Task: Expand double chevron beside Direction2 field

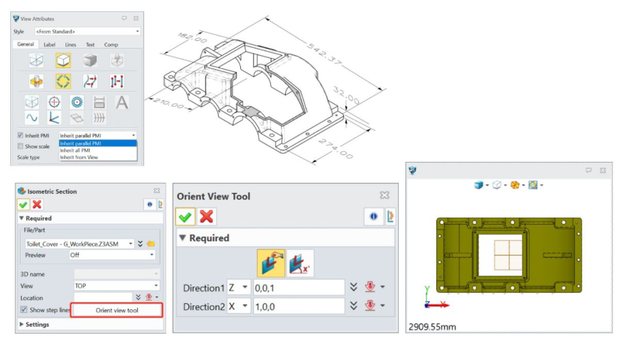Action: coord(353,306)
